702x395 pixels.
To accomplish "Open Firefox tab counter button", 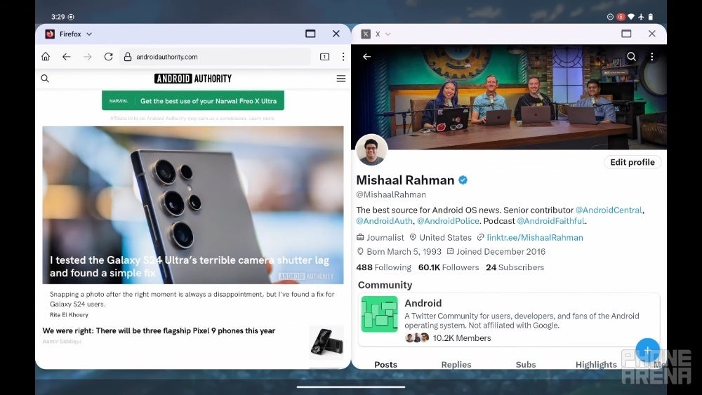I will tap(324, 57).
